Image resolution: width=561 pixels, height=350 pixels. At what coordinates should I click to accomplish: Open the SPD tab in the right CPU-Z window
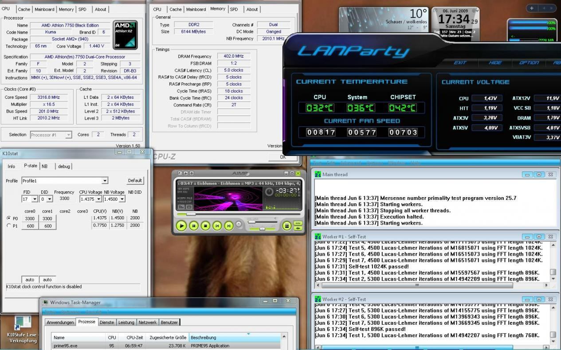(234, 9)
